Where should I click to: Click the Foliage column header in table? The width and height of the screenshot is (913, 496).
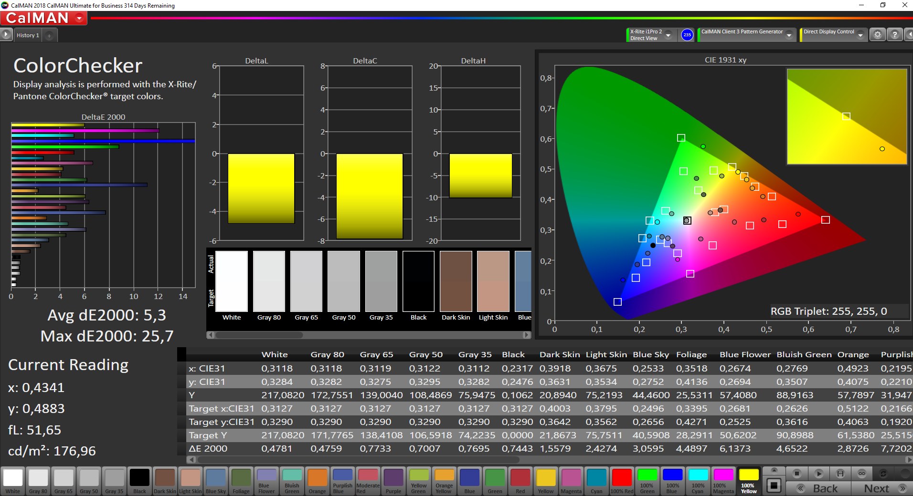pyautogui.click(x=691, y=354)
